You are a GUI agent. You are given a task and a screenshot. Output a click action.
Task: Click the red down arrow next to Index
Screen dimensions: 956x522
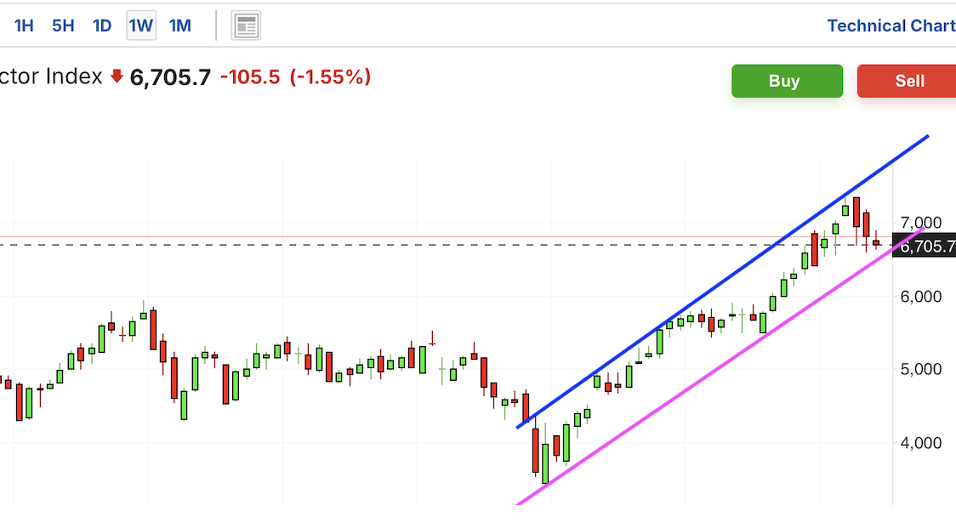click(x=117, y=77)
